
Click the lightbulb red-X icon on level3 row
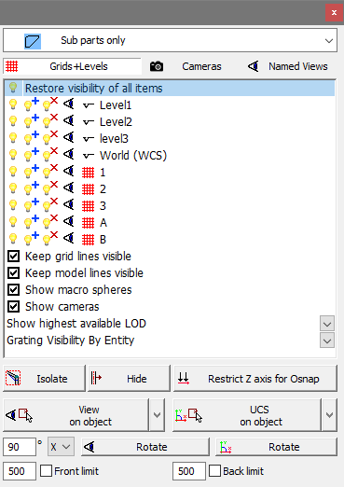point(50,138)
